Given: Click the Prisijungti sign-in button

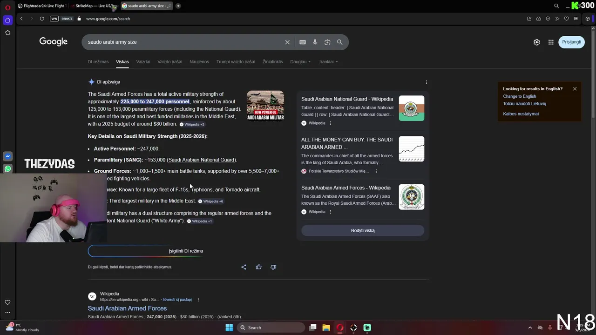Looking at the screenshot, I should 571,42.
